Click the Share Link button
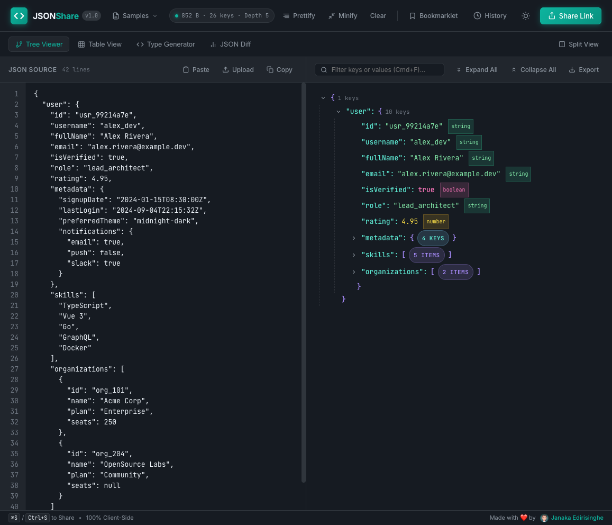The width and height of the screenshot is (612, 525). [x=571, y=16]
